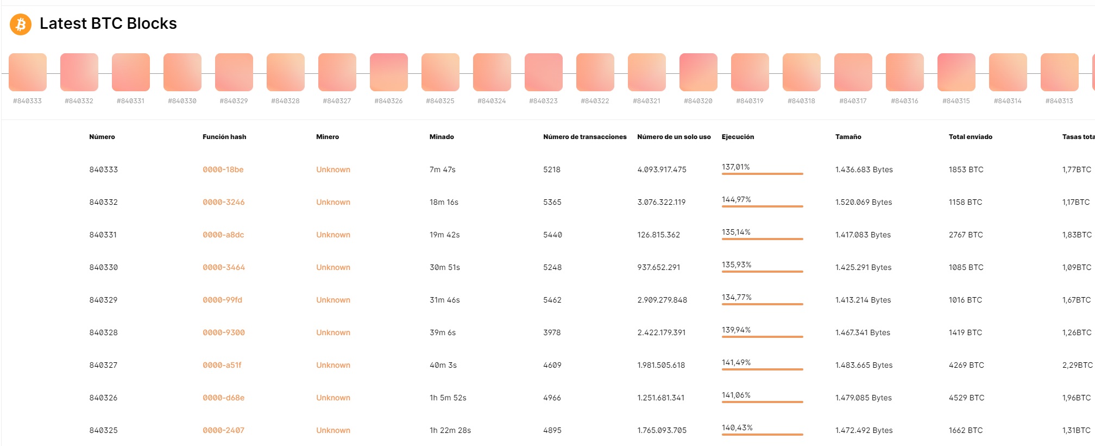The height and width of the screenshot is (446, 1095).
Task: Select block tile #840313
Action: pos(1060,72)
